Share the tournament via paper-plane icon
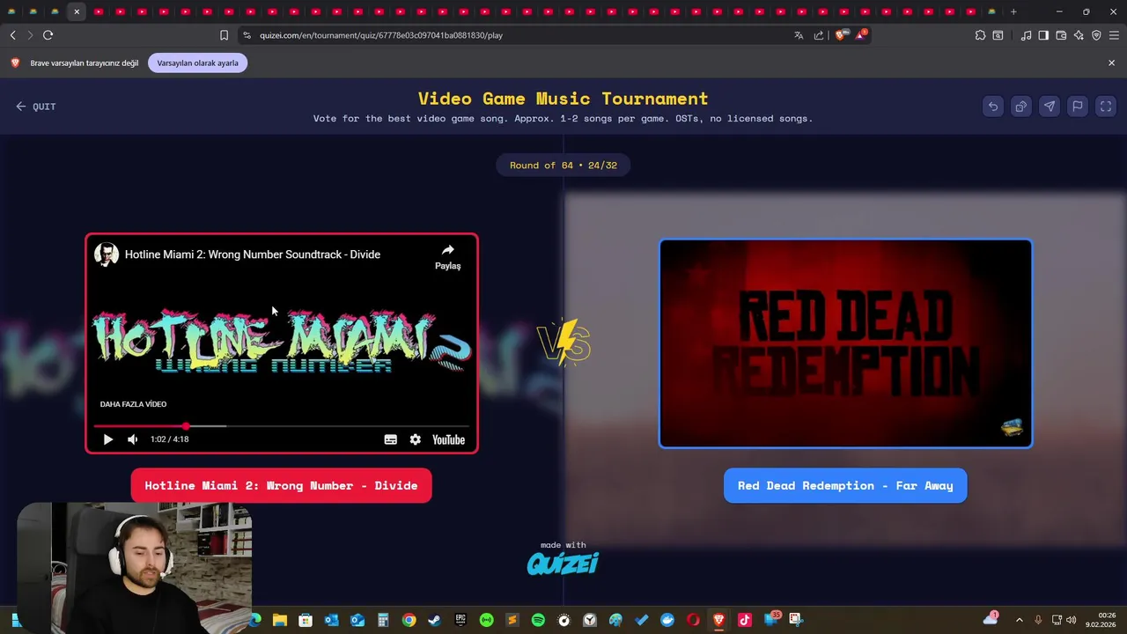 (x=1050, y=107)
